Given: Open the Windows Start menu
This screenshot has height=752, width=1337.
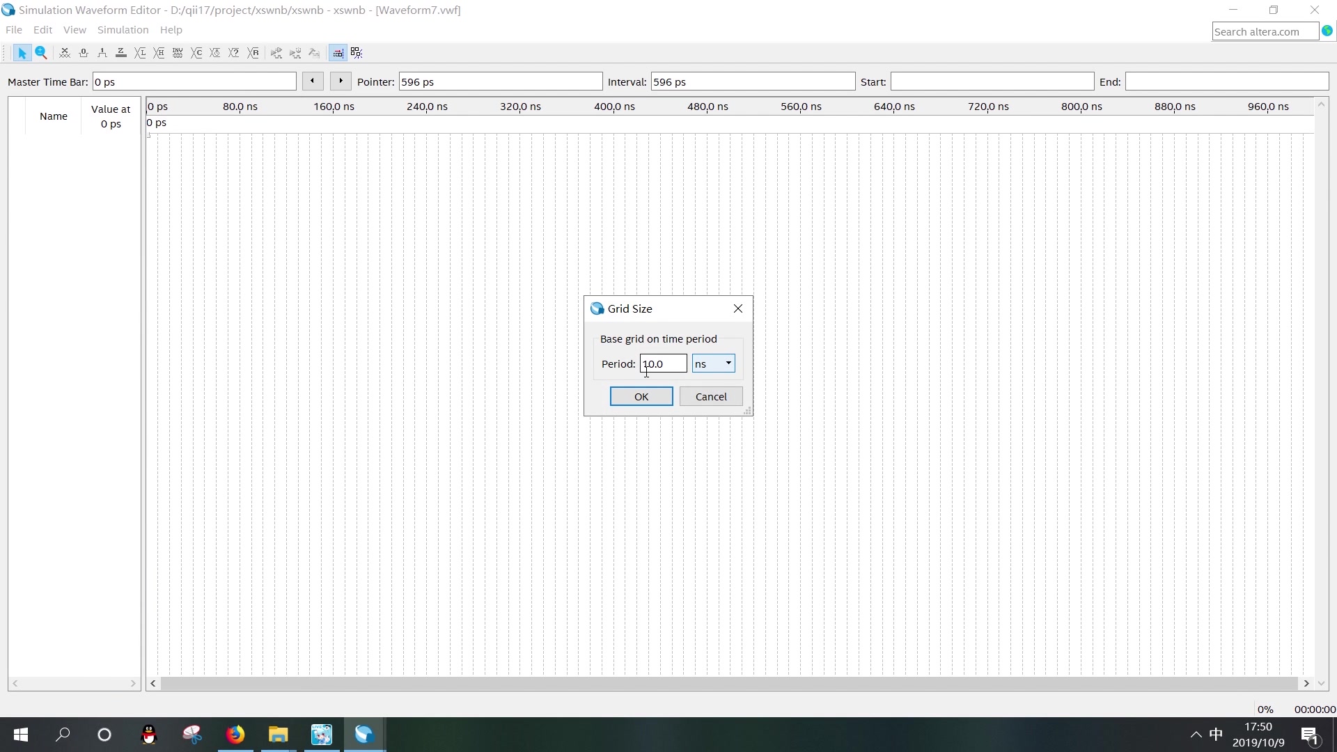Looking at the screenshot, I should pos(21,735).
